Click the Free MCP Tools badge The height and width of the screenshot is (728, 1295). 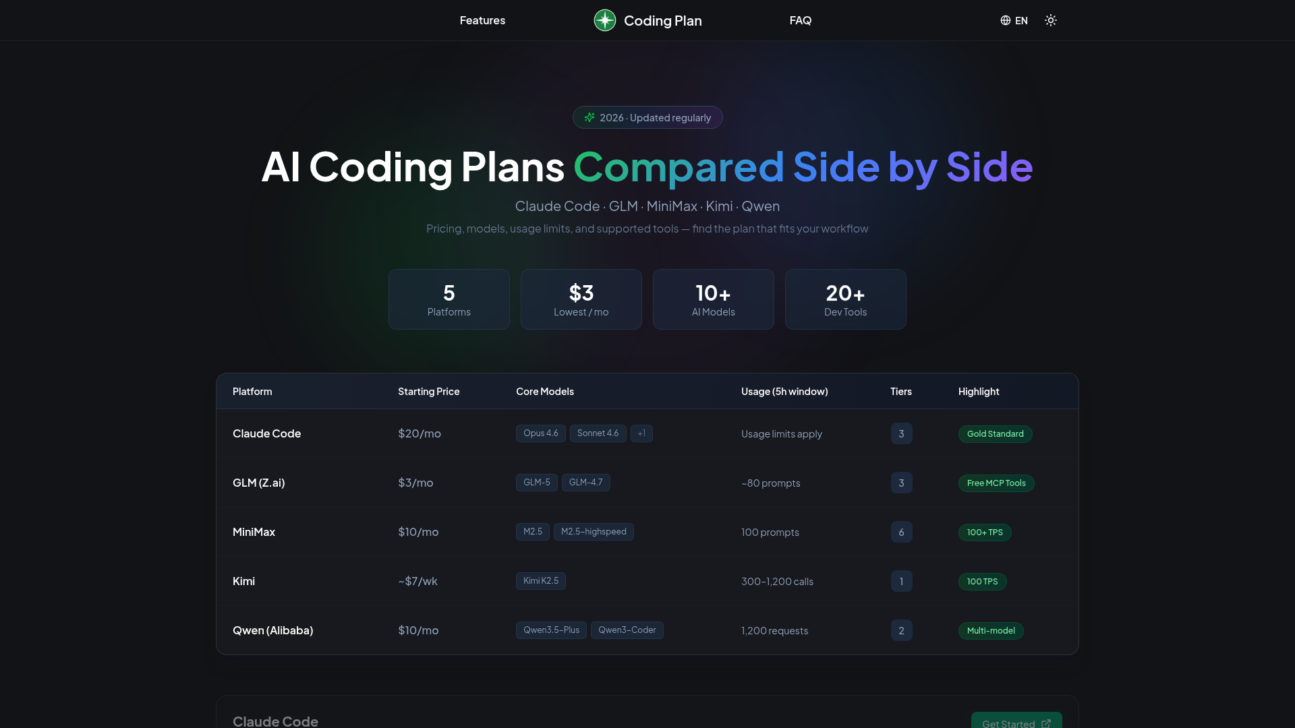[x=996, y=483]
